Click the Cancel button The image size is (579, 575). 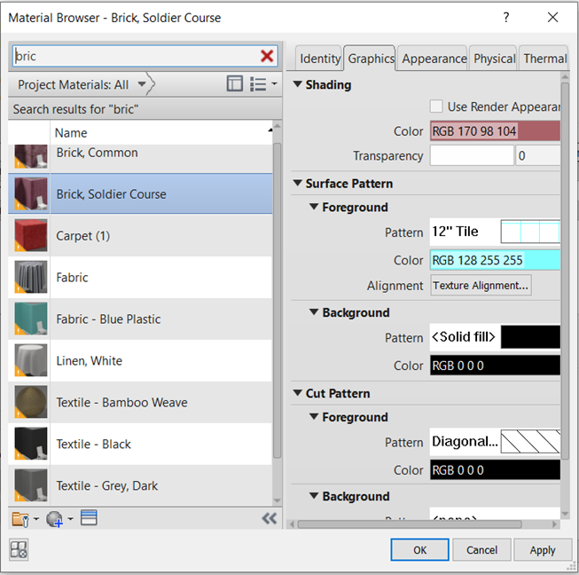point(481,549)
